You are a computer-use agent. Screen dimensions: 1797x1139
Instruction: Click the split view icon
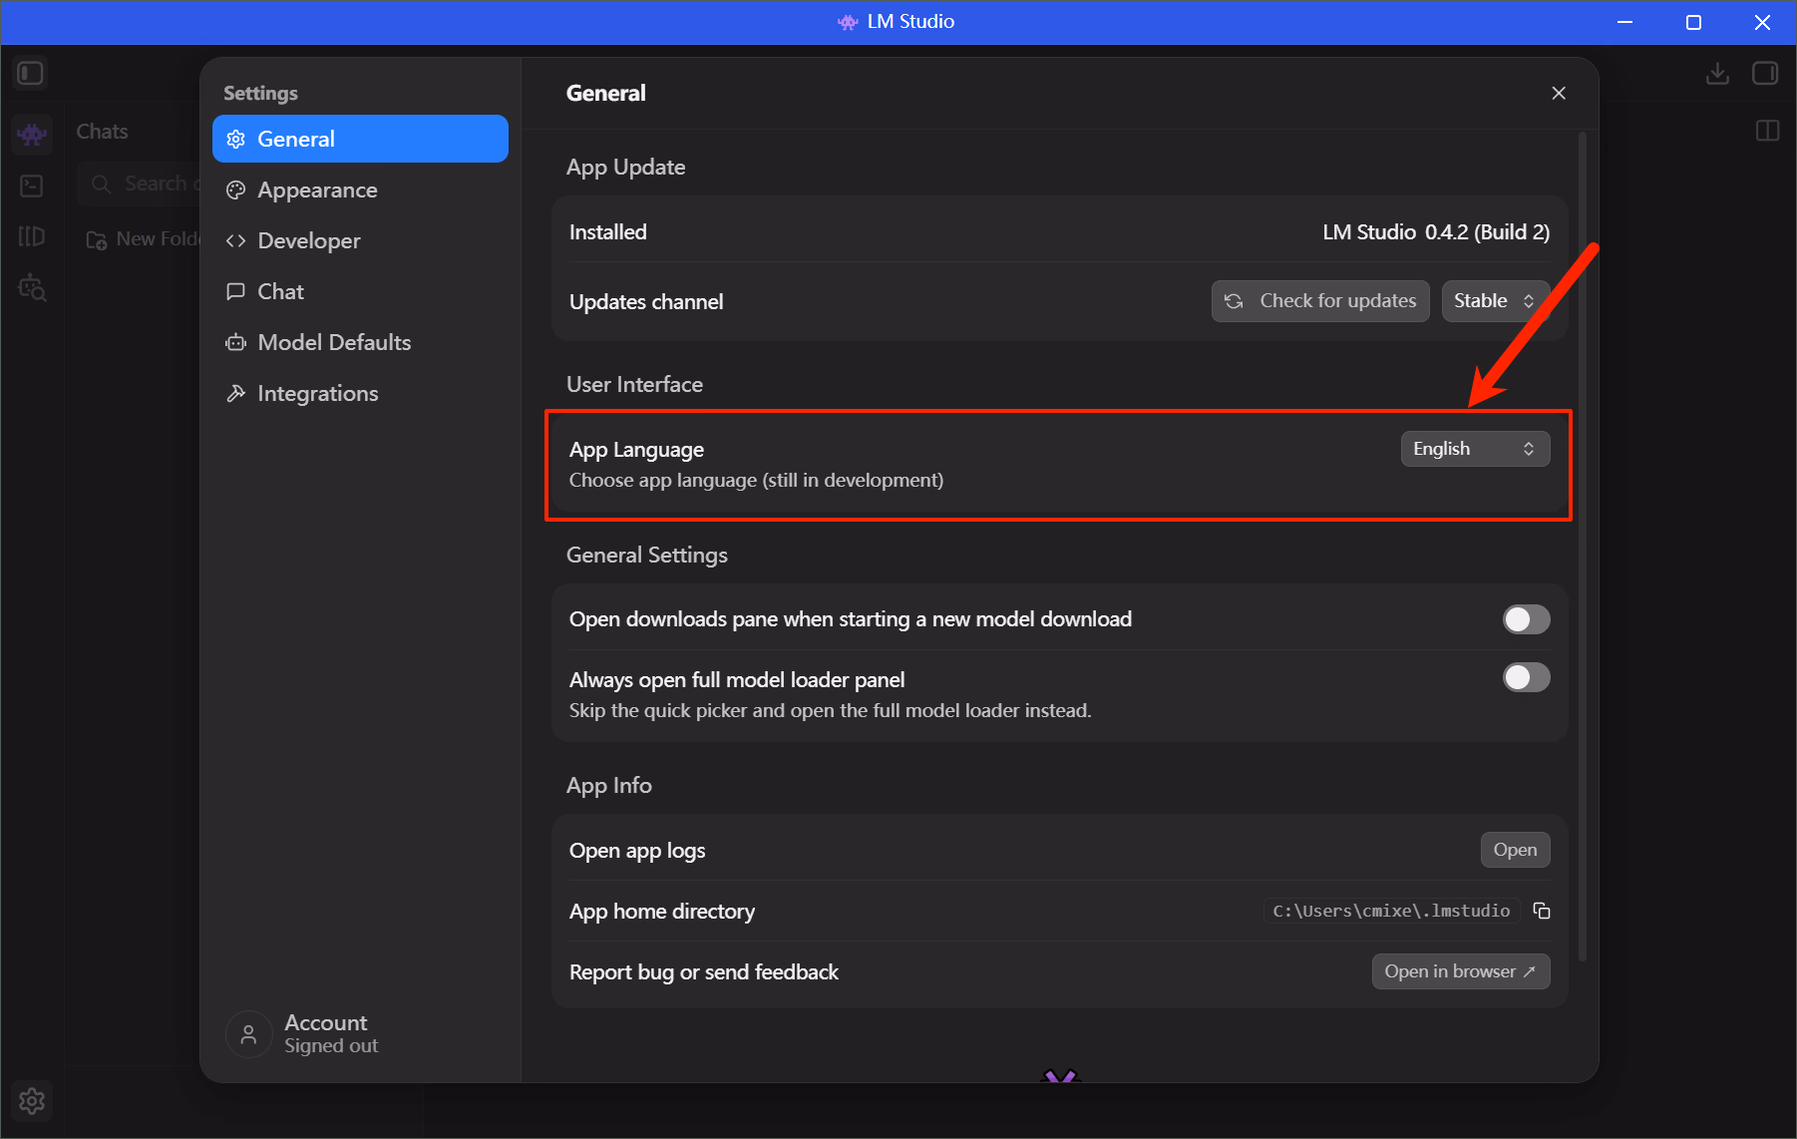1767,131
